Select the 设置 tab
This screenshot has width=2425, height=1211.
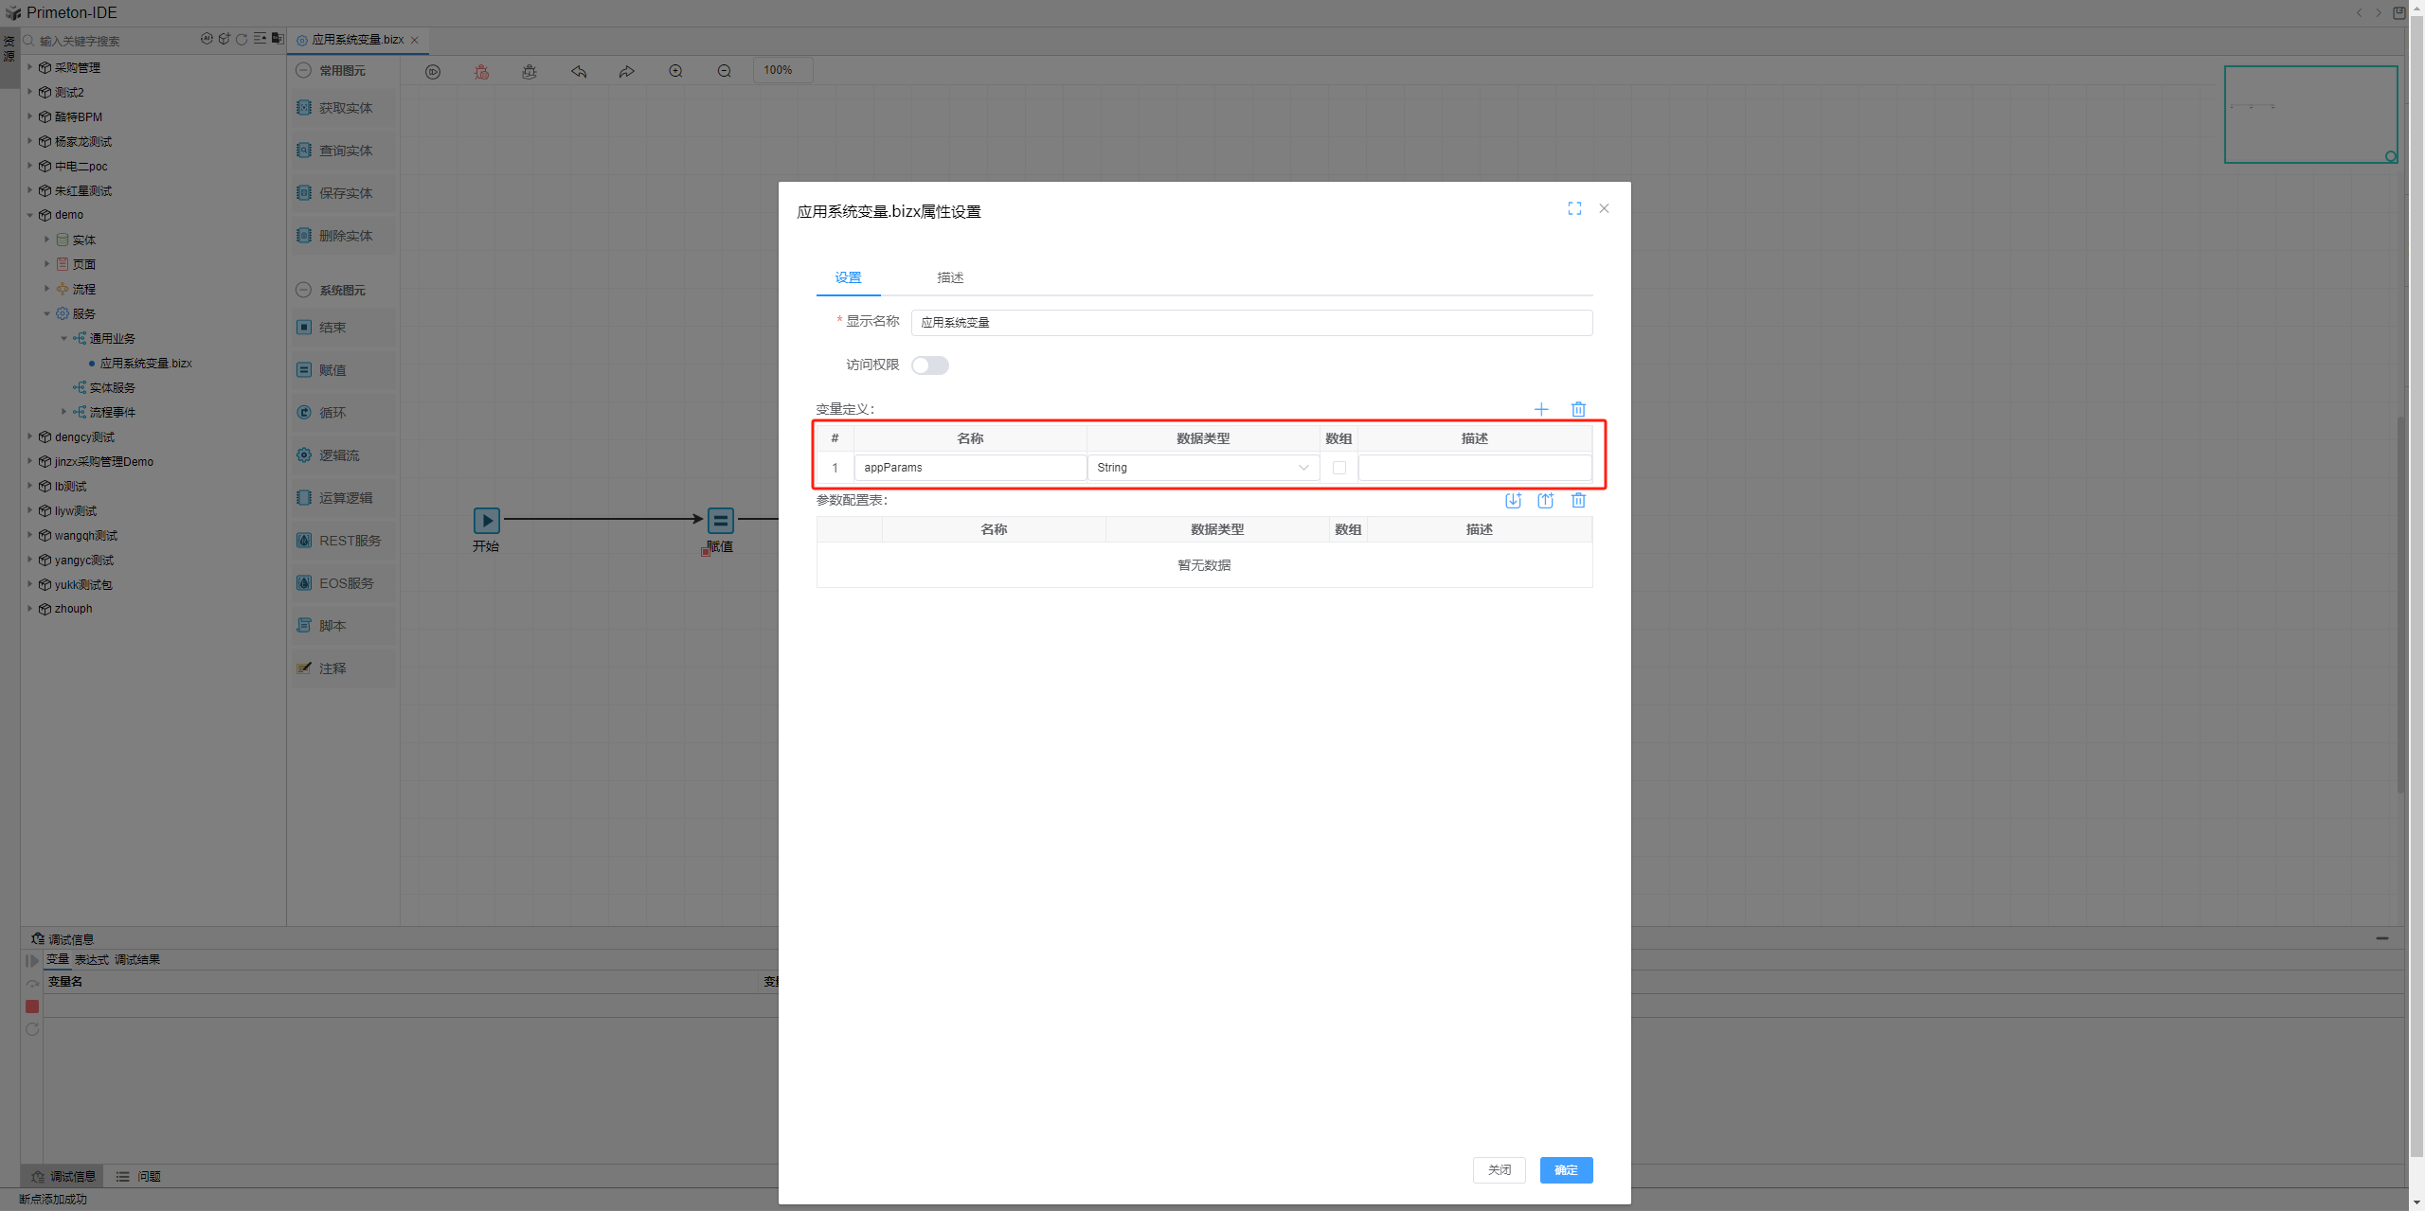(x=848, y=277)
